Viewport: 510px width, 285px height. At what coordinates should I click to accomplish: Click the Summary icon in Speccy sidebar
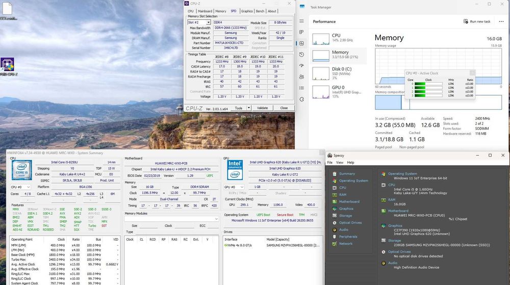tap(335, 174)
